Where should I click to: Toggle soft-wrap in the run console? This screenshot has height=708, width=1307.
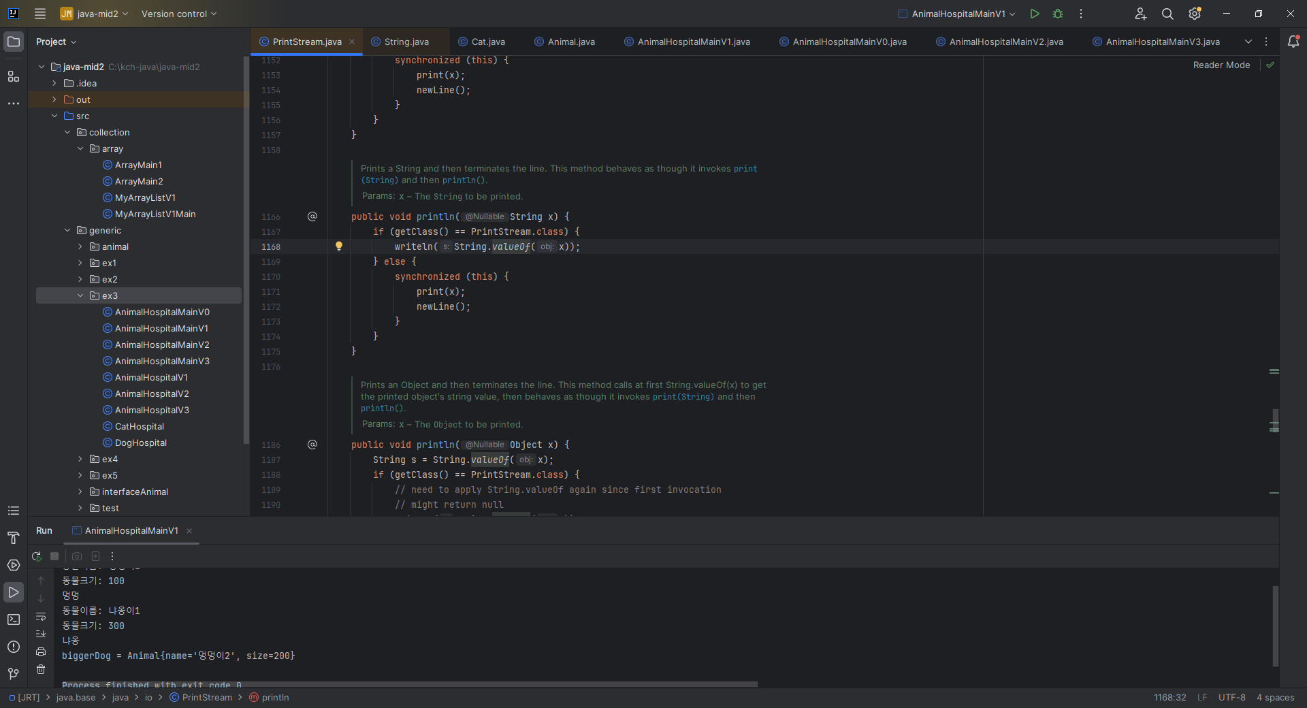(41, 617)
